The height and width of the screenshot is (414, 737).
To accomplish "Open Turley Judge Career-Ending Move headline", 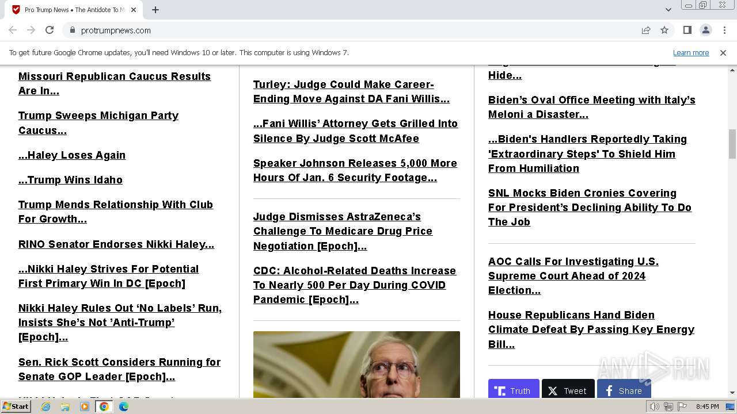I will point(351,91).
